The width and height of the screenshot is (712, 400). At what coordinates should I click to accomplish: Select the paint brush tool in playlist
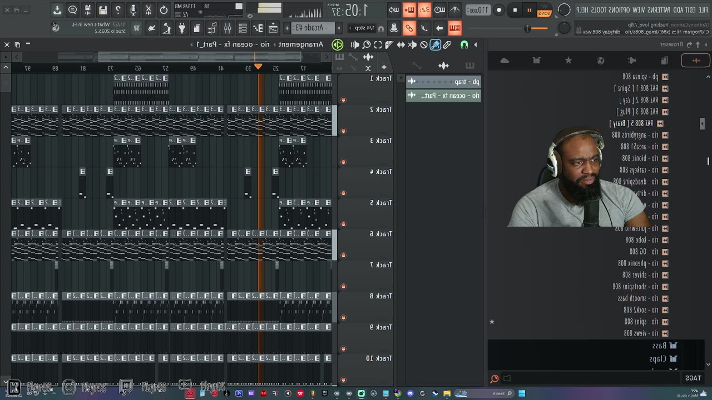435,44
